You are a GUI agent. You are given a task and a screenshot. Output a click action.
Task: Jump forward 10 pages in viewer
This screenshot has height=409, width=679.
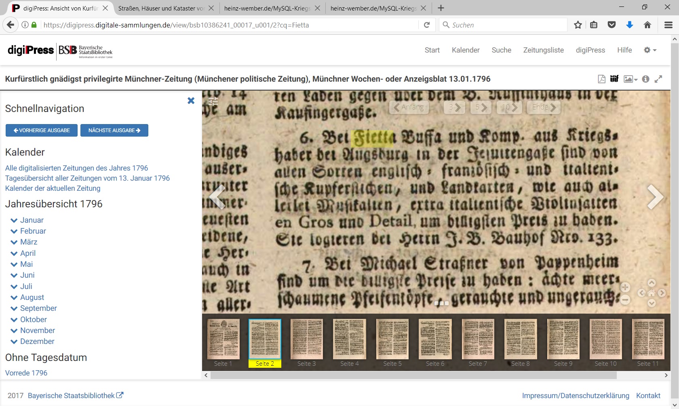click(509, 108)
